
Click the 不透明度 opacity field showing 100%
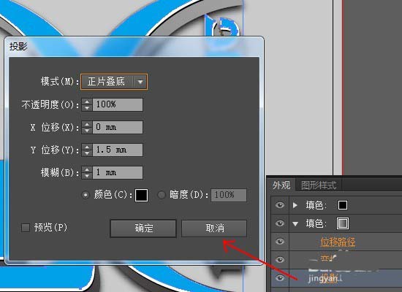point(118,104)
